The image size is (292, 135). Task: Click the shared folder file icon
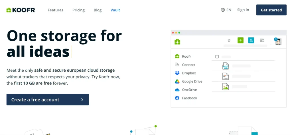(x=226, y=66)
